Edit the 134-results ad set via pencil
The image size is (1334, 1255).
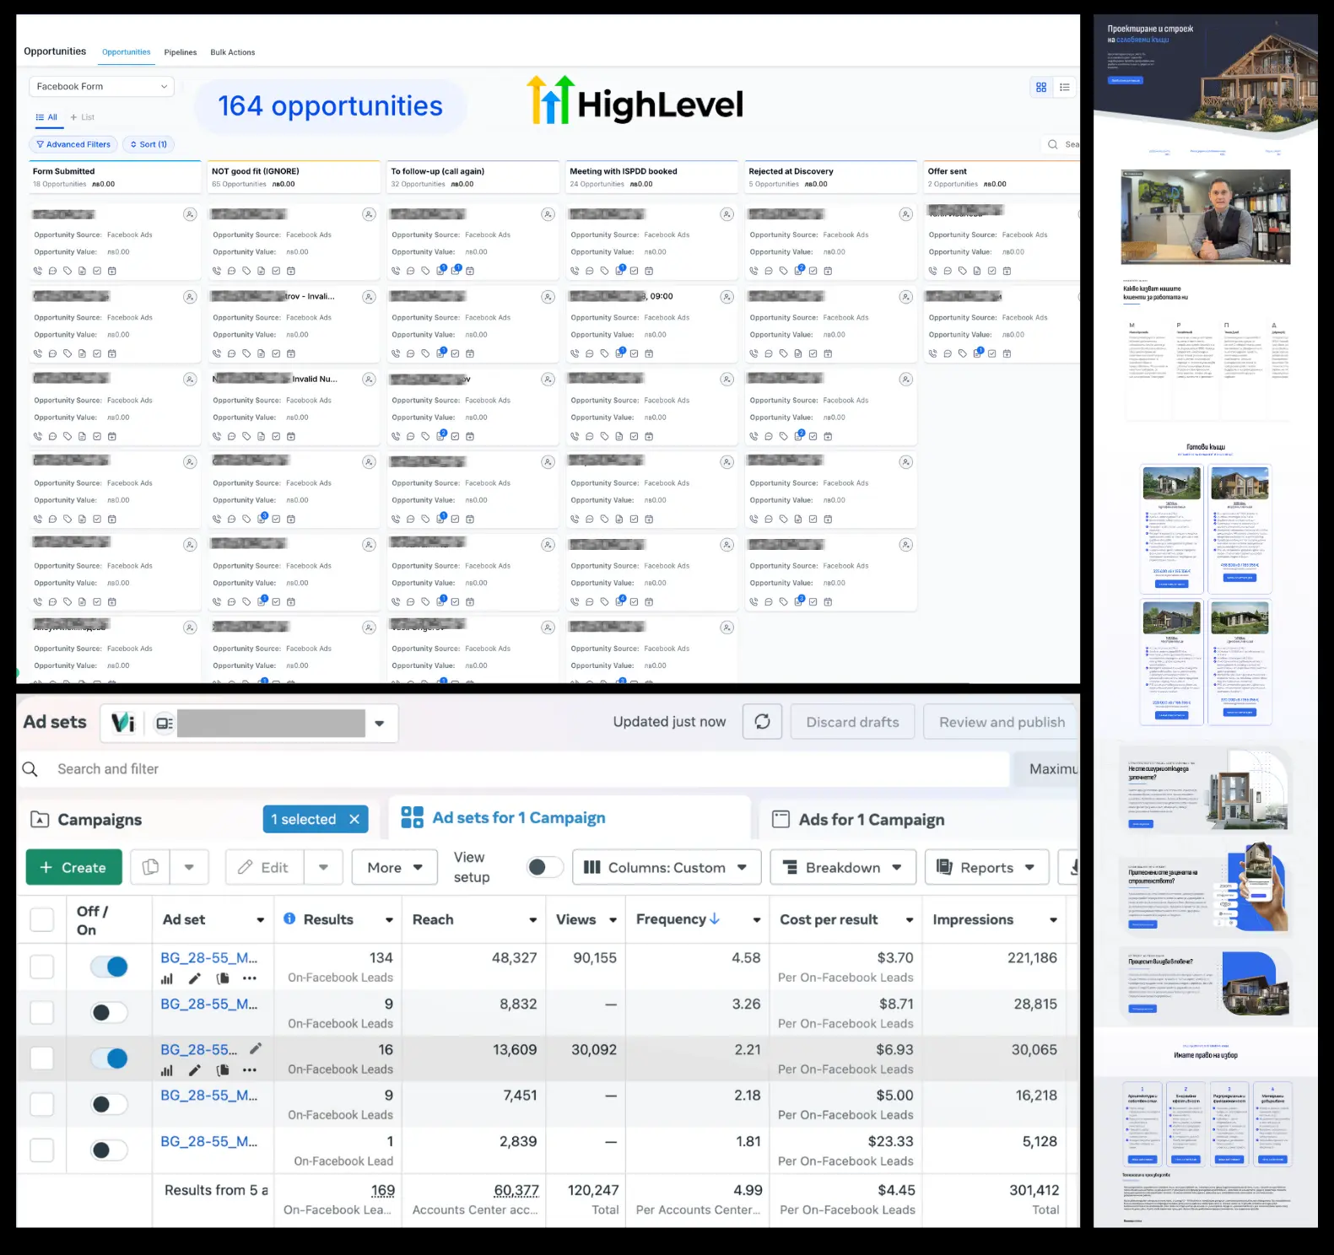pyautogui.click(x=194, y=978)
